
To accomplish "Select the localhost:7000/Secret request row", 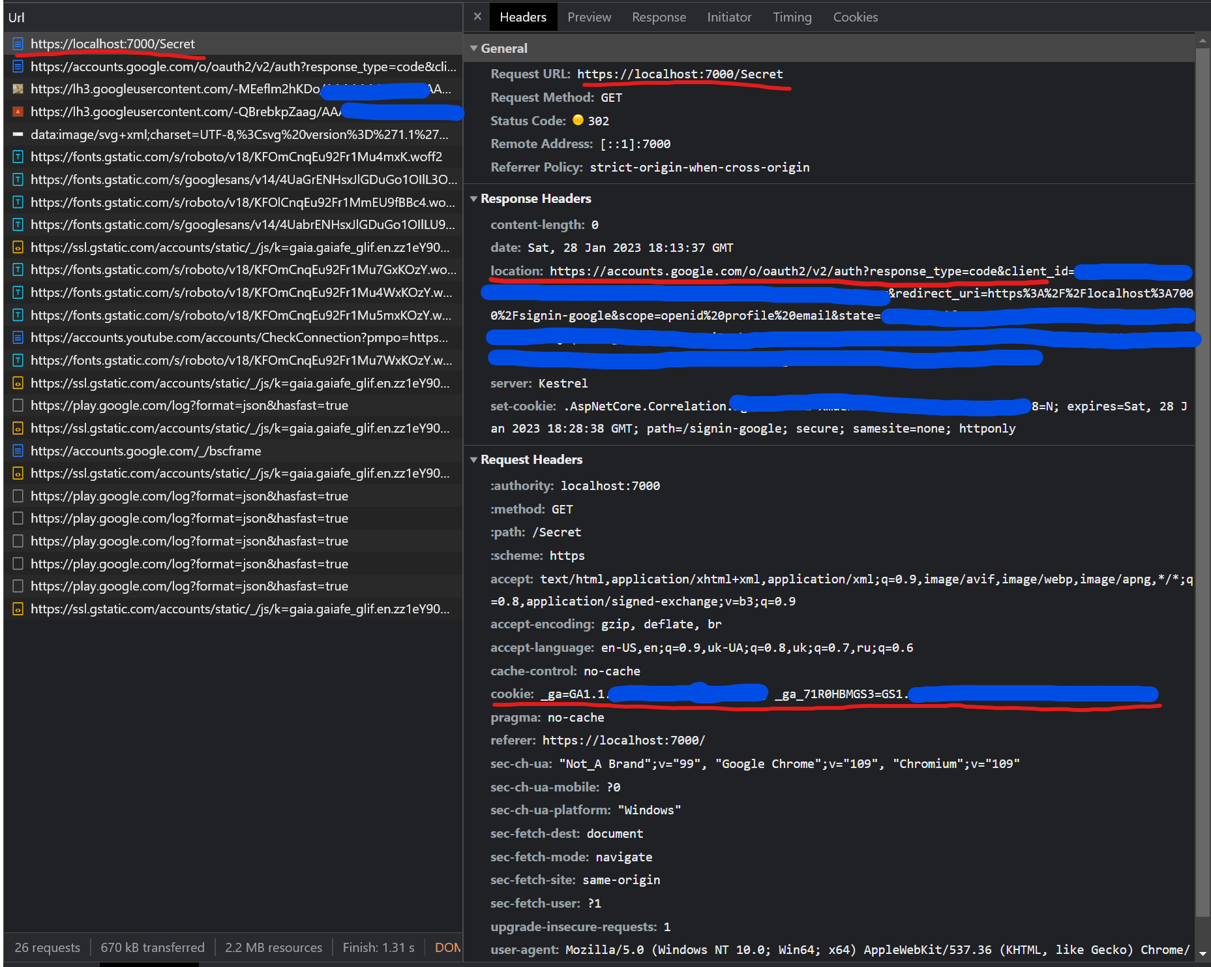I will (233, 44).
